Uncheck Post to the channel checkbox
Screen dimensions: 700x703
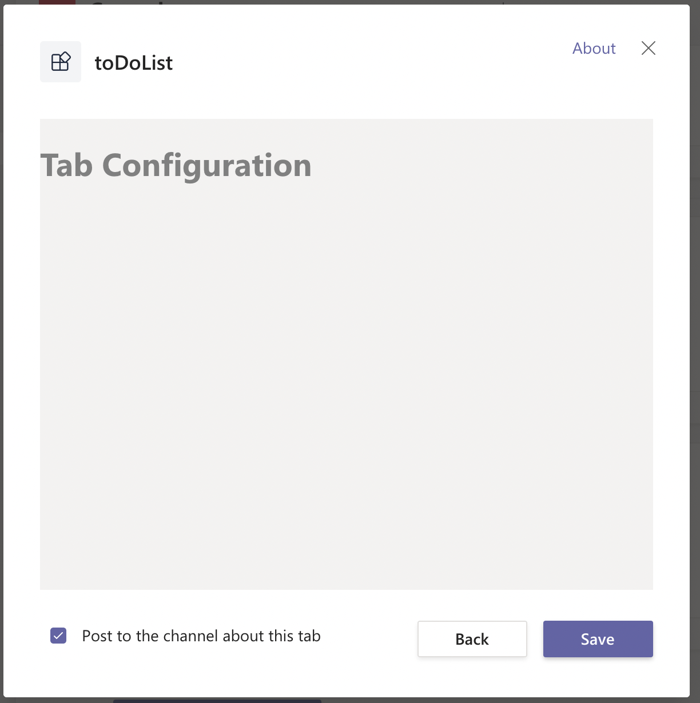(58, 636)
